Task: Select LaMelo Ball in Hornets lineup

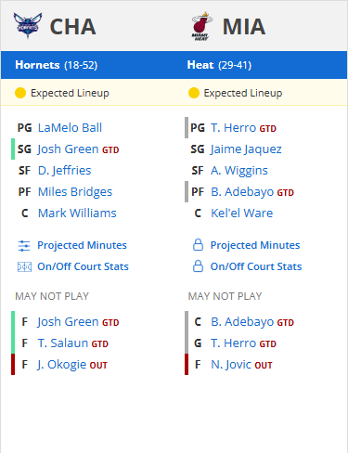Action: click(70, 128)
